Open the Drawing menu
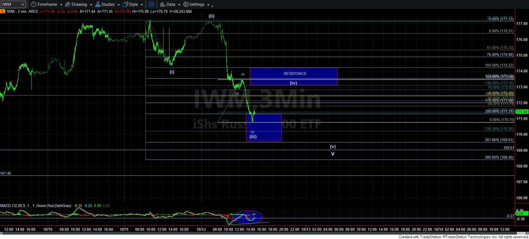529x239 pixels. pos(79,4)
